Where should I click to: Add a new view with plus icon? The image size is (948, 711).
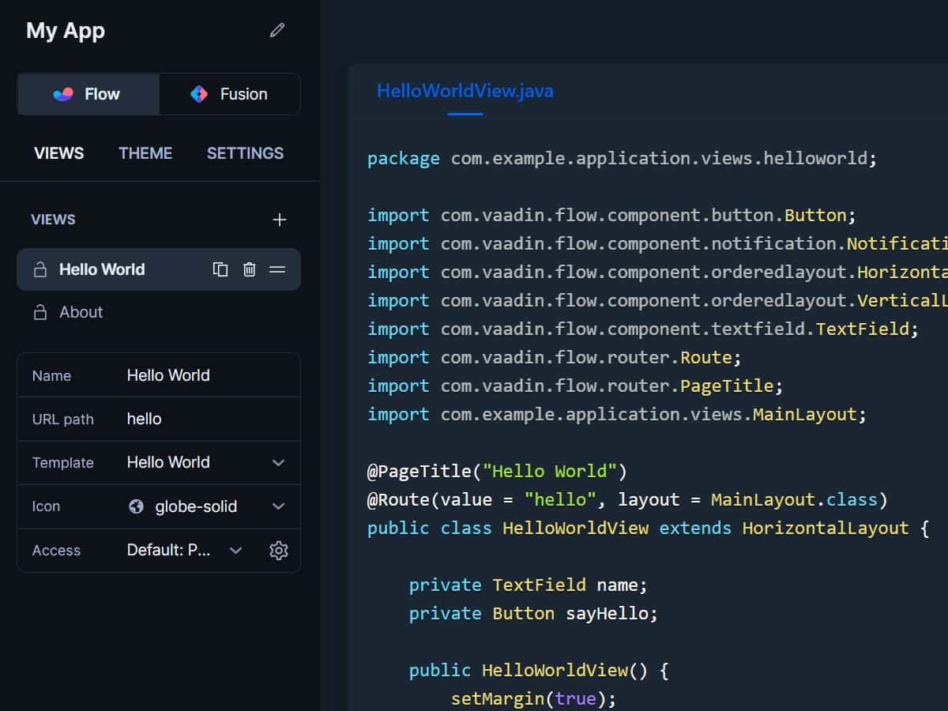pyautogui.click(x=280, y=220)
